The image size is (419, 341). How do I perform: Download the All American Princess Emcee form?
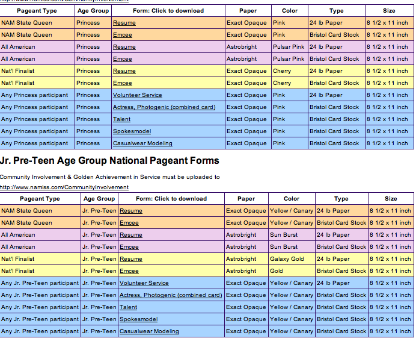pyautogui.click(x=123, y=59)
